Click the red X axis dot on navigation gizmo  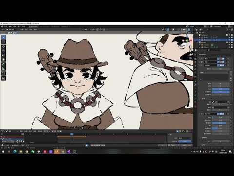tap(191, 40)
